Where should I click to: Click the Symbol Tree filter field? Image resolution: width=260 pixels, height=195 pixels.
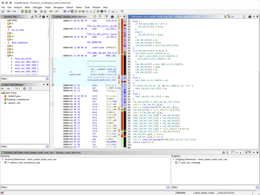pos(26,79)
